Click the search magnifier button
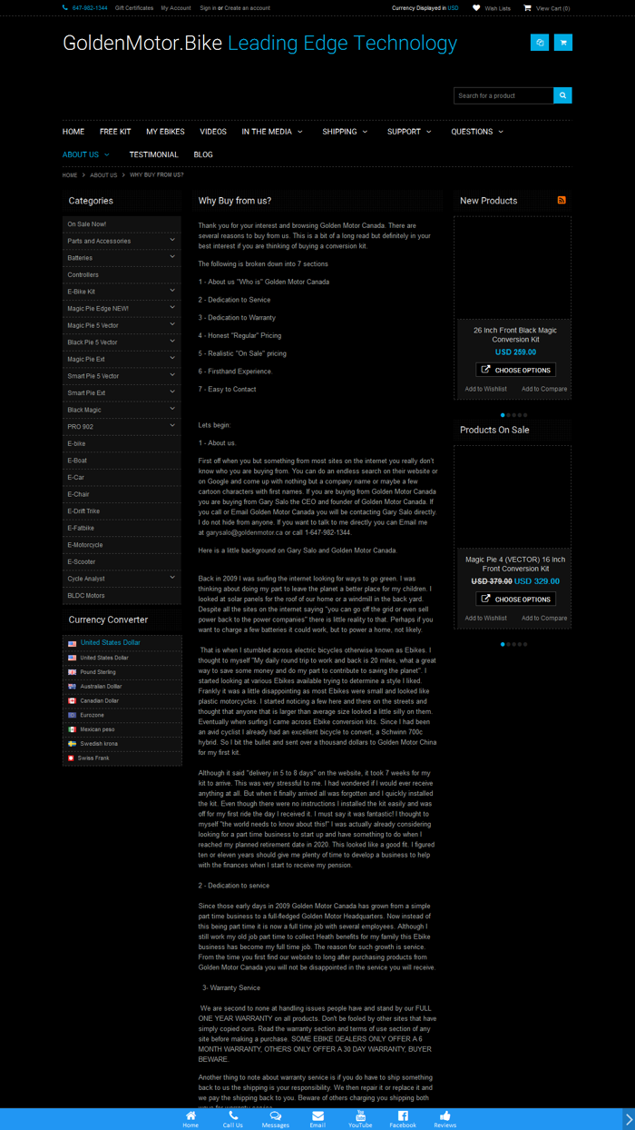The height and width of the screenshot is (1130, 635). point(562,95)
